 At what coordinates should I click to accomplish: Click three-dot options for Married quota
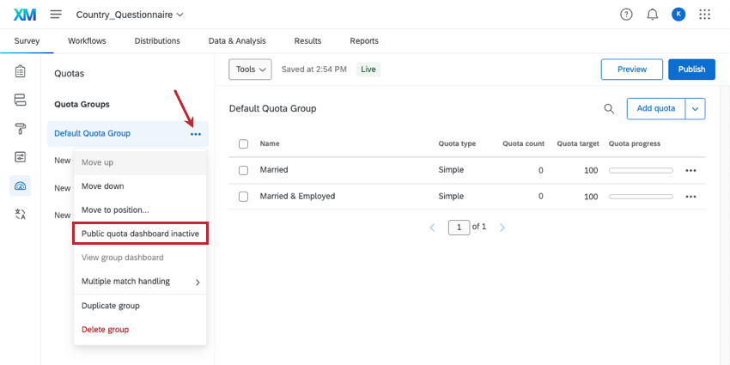click(x=690, y=171)
